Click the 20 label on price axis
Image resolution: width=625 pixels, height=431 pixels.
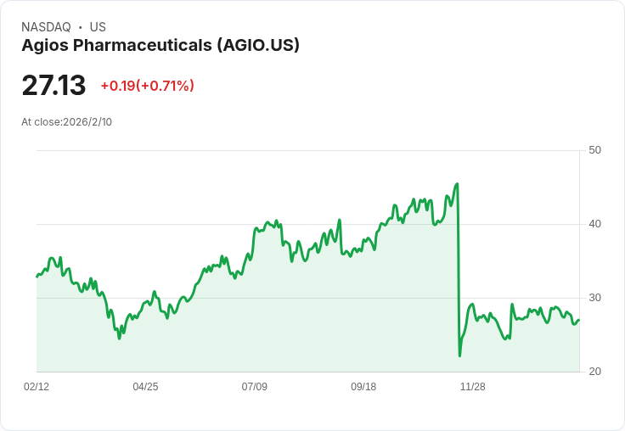pos(594,372)
